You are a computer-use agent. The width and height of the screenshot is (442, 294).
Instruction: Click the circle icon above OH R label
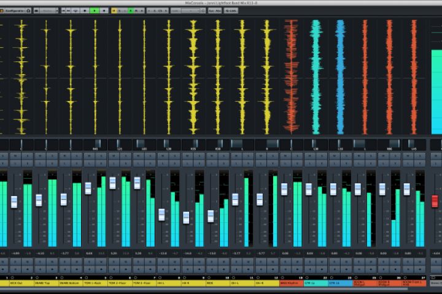[258, 277]
